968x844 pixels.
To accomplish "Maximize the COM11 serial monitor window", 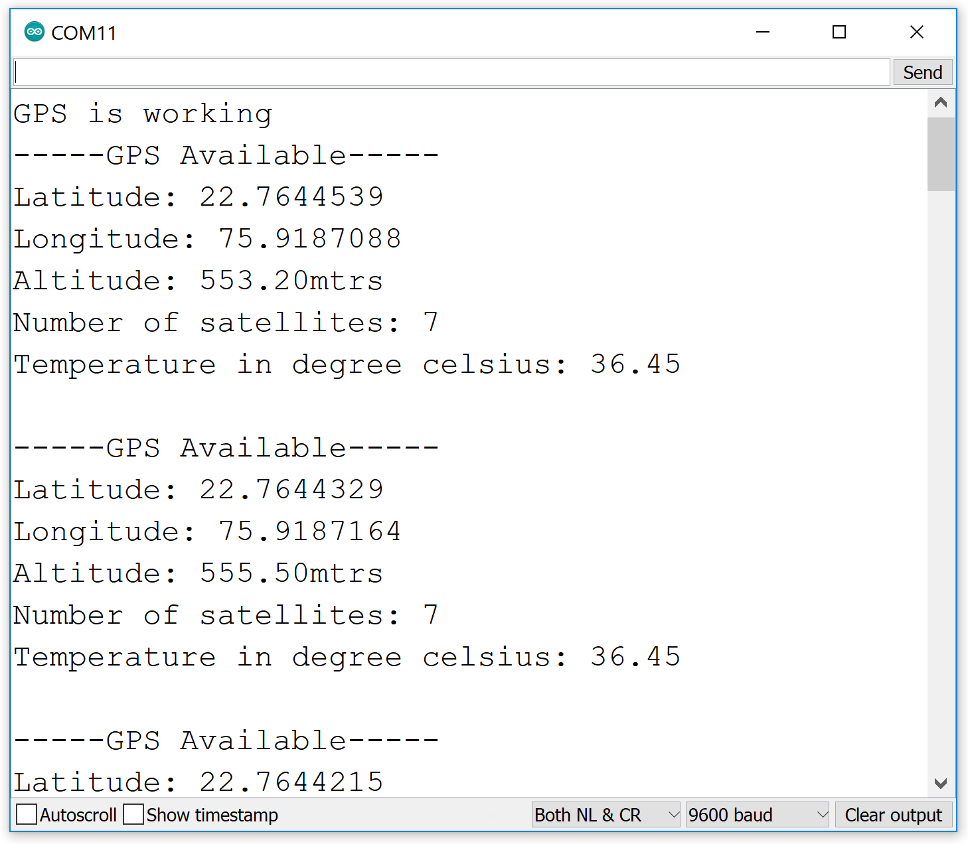I will tap(839, 32).
